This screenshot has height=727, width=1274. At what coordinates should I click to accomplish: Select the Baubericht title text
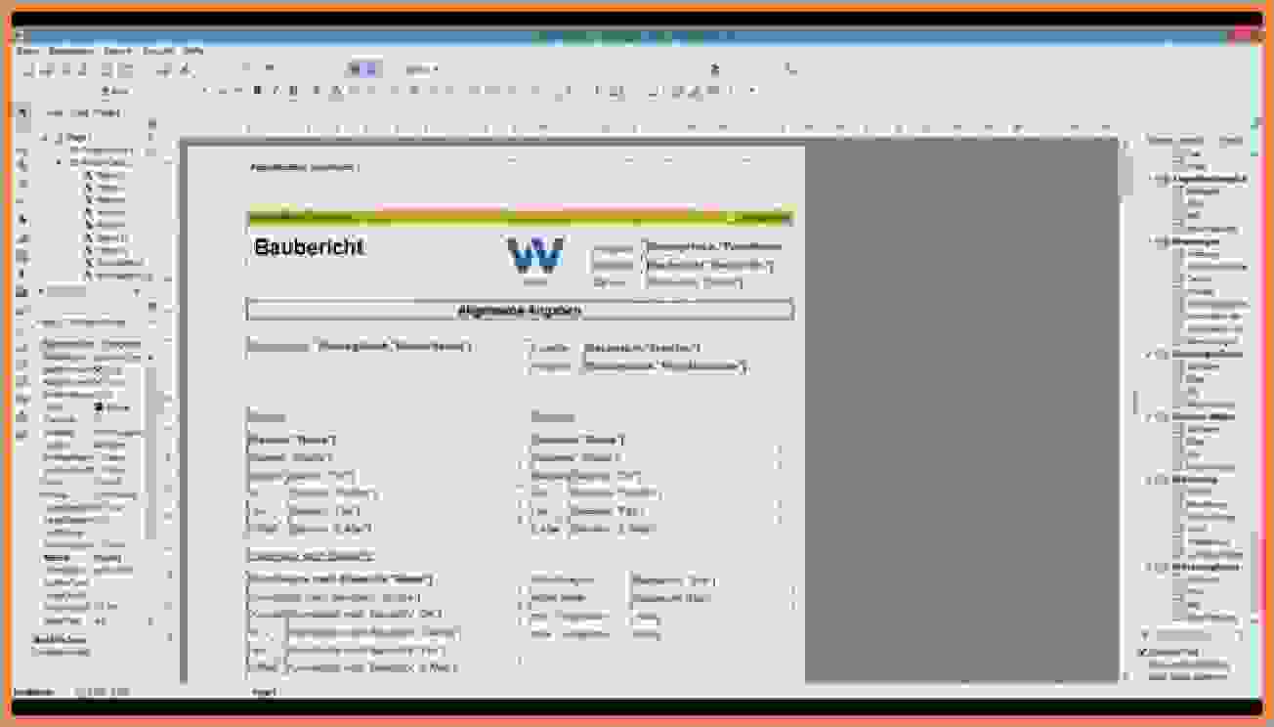(309, 247)
